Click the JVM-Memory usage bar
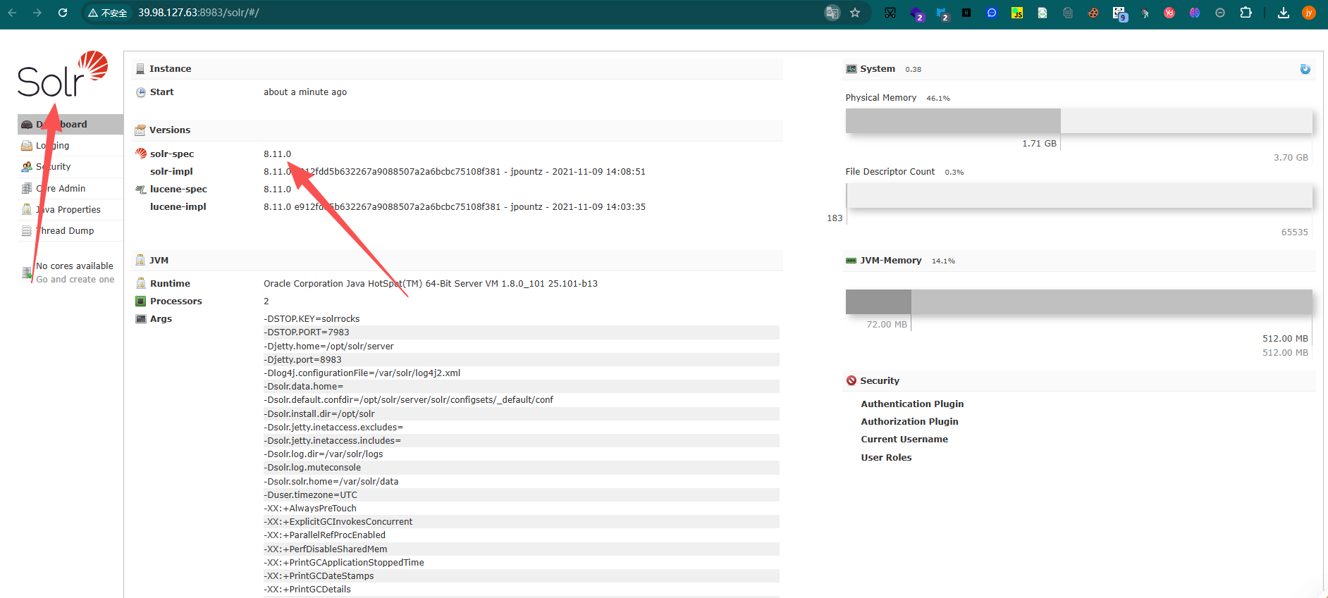 click(1078, 302)
